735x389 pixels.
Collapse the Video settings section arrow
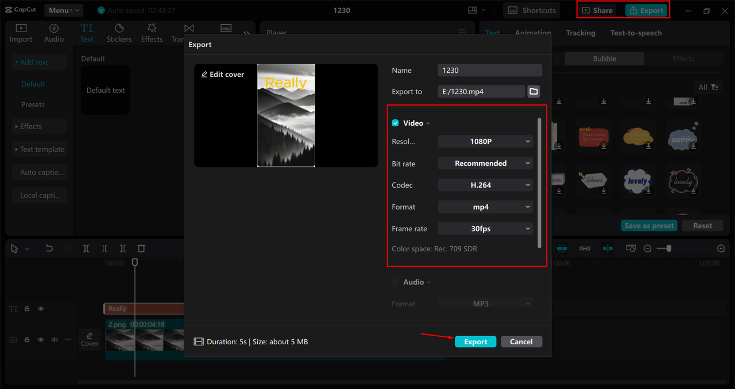pyautogui.click(x=428, y=123)
